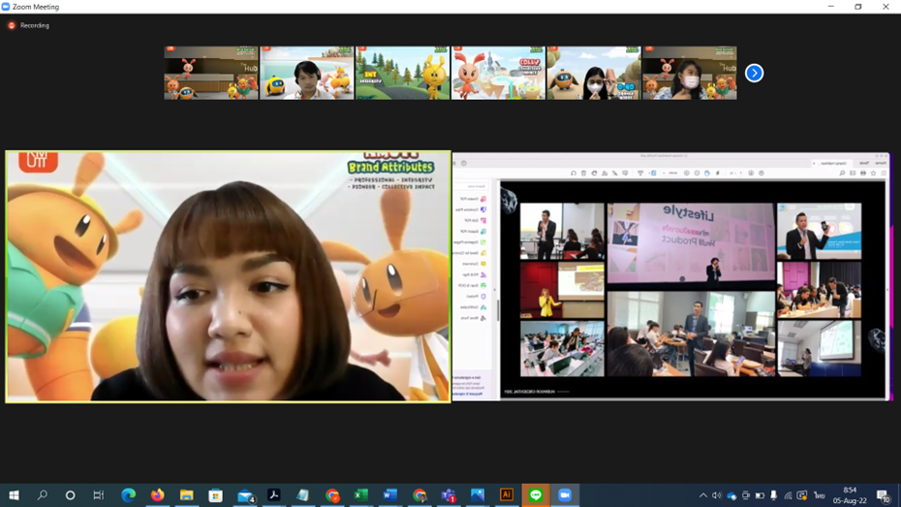Open Microsoft Store from taskbar
This screenshot has width=901, height=507.
click(215, 495)
